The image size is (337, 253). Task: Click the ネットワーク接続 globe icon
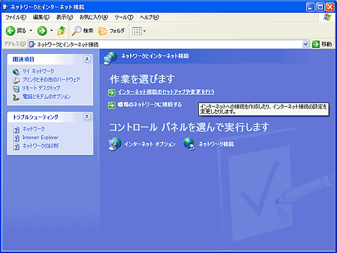coord(189,144)
